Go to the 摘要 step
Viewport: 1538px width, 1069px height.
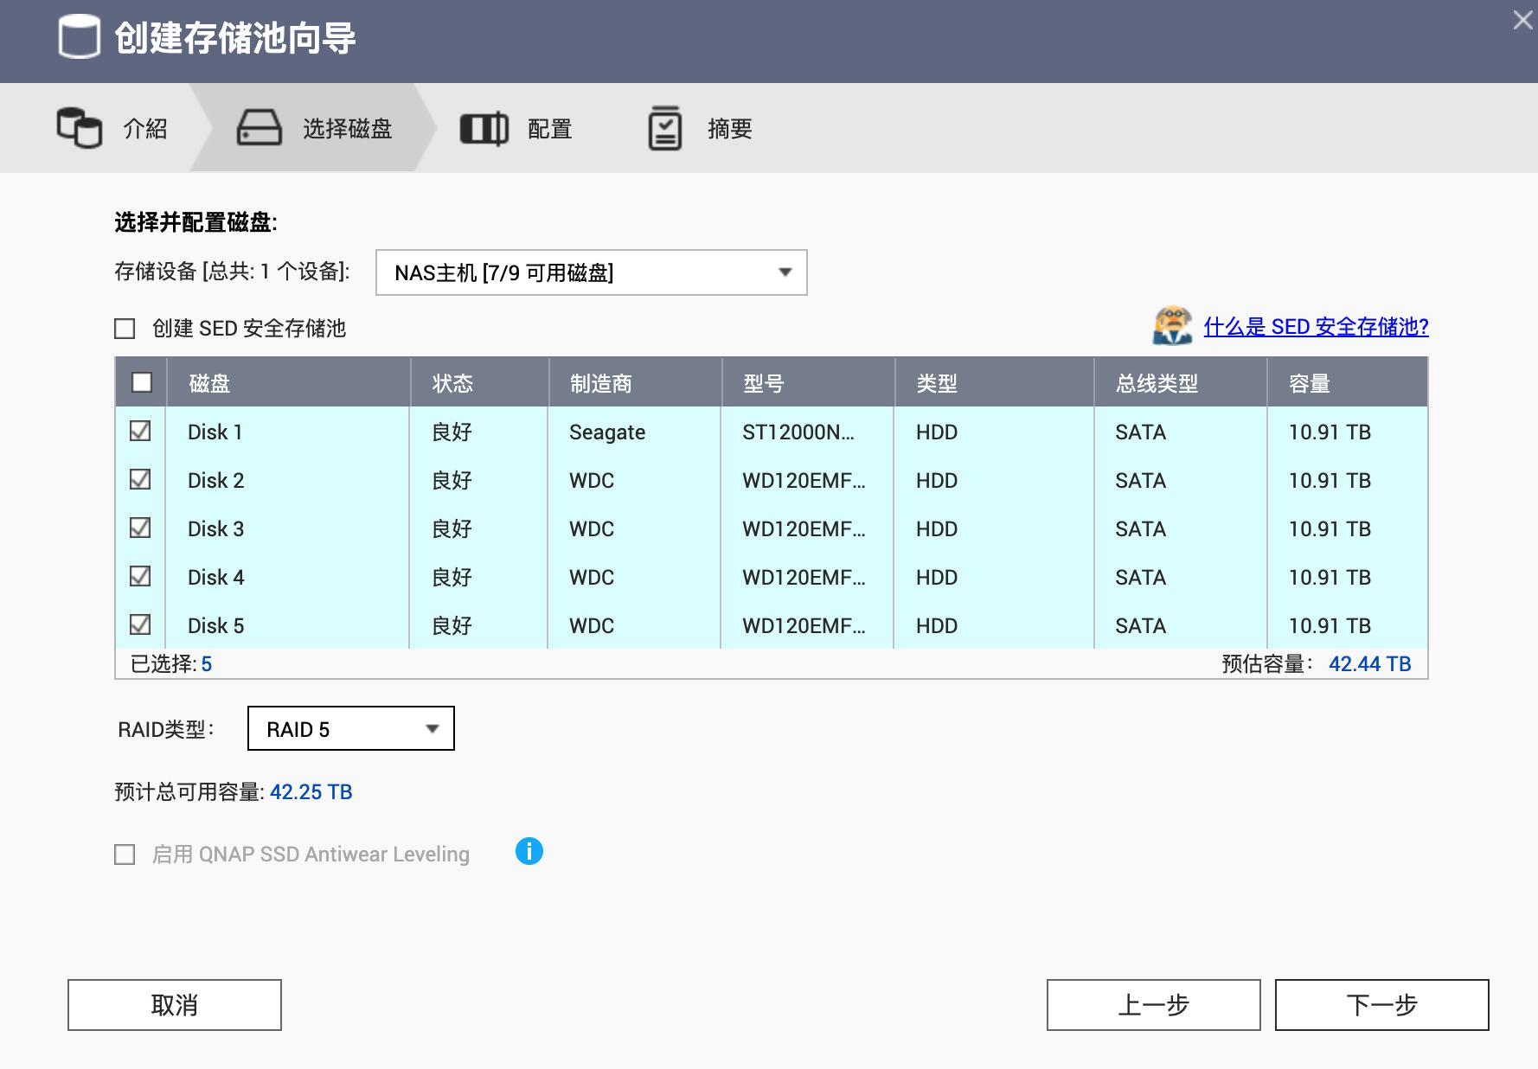728,127
